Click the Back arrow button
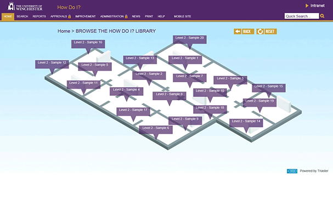 pyautogui.click(x=244, y=31)
